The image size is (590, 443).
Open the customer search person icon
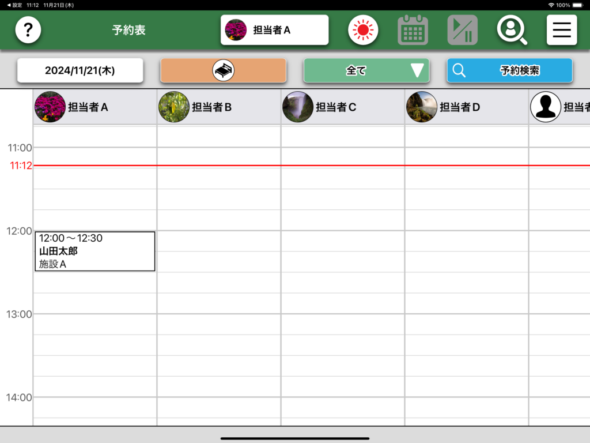click(x=512, y=30)
